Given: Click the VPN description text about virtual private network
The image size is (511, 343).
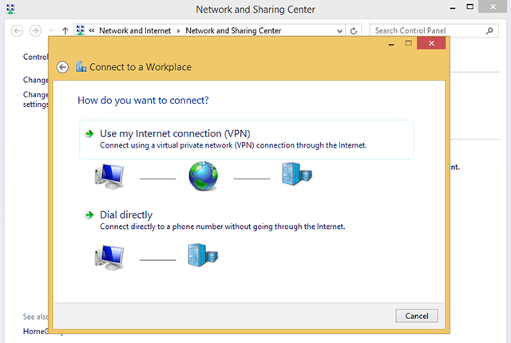Looking at the screenshot, I should tap(233, 145).
